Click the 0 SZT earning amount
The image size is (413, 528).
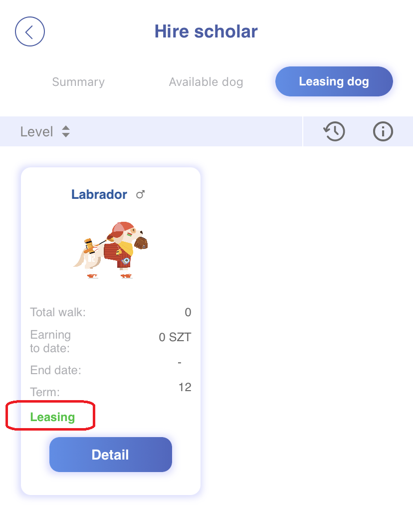[x=175, y=337]
